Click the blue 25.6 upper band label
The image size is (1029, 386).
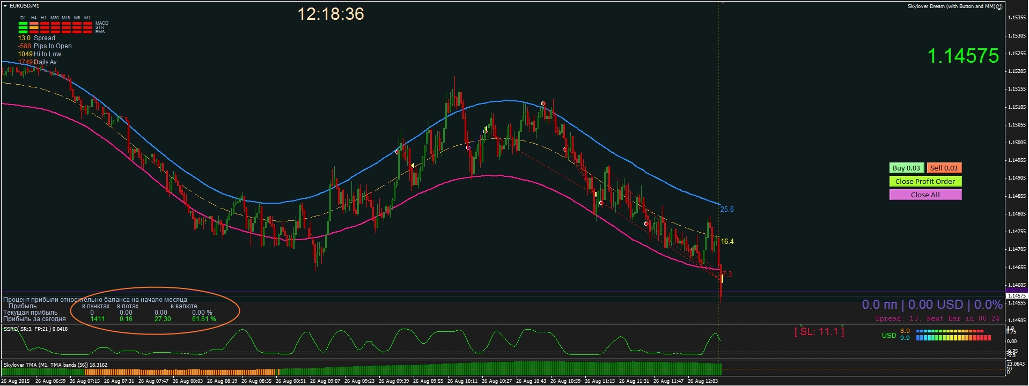pyautogui.click(x=727, y=209)
